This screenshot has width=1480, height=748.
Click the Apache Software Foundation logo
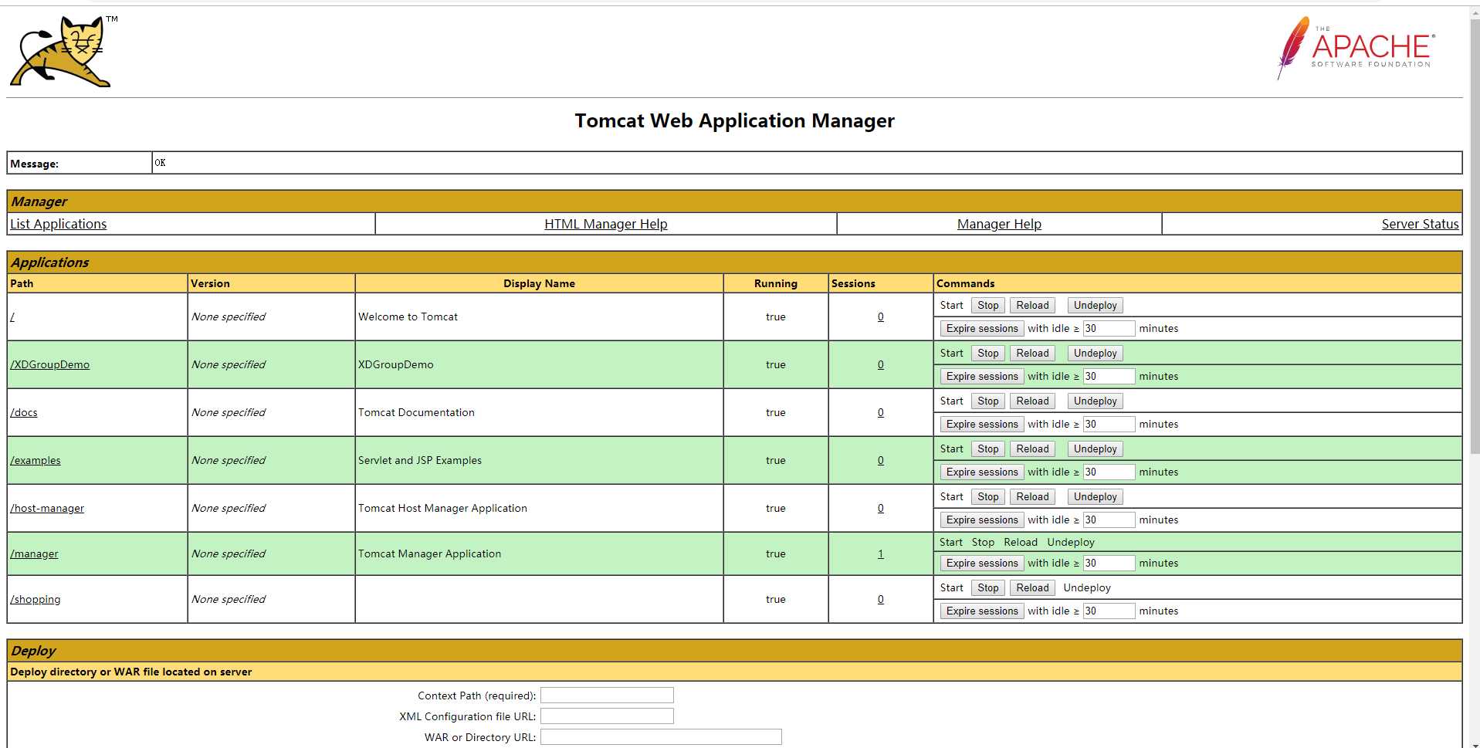pyautogui.click(x=1356, y=48)
